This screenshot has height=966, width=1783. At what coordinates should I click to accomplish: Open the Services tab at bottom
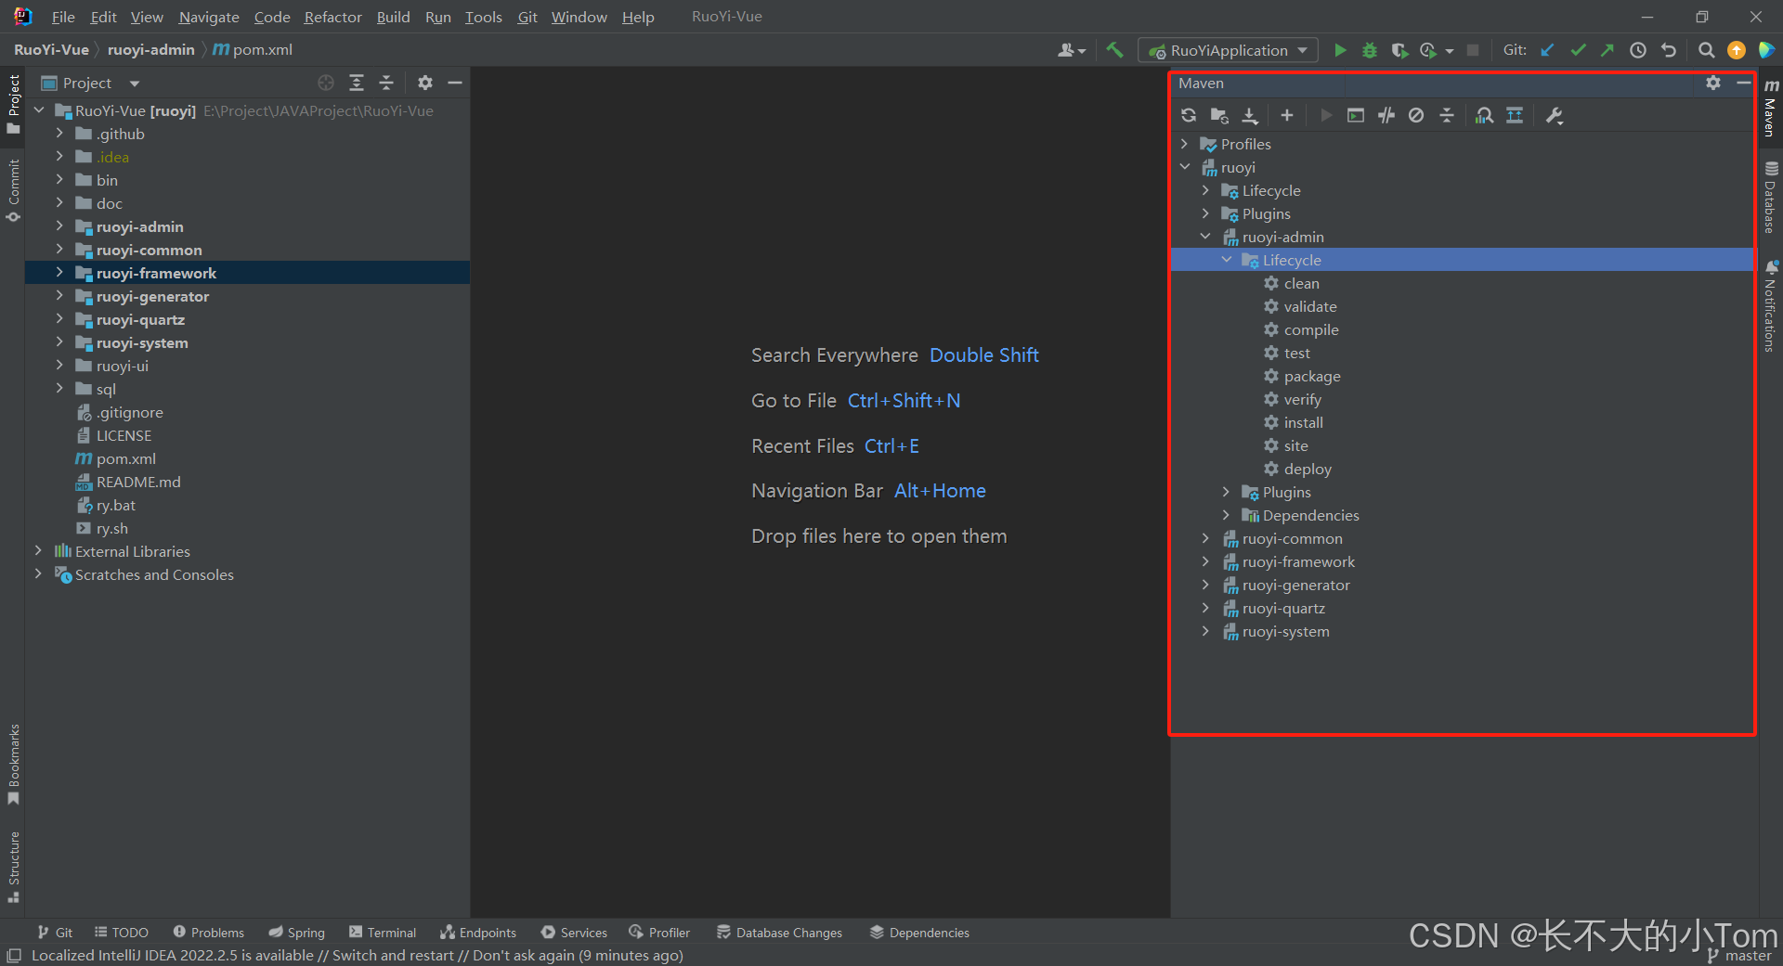tap(574, 933)
